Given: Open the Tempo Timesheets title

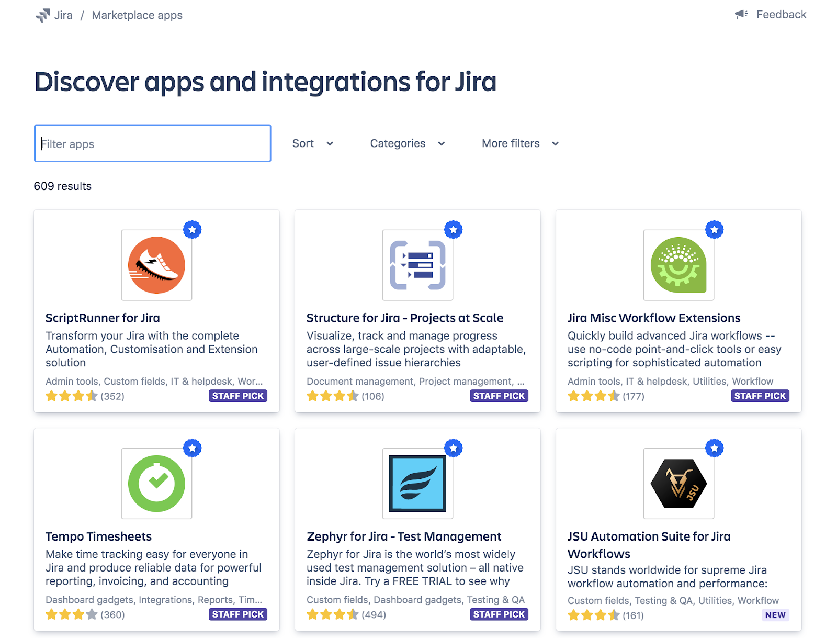Looking at the screenshot, I should 98,536.
